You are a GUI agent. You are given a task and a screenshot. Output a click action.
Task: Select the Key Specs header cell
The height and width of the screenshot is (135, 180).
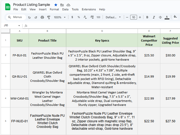point(102,40)
